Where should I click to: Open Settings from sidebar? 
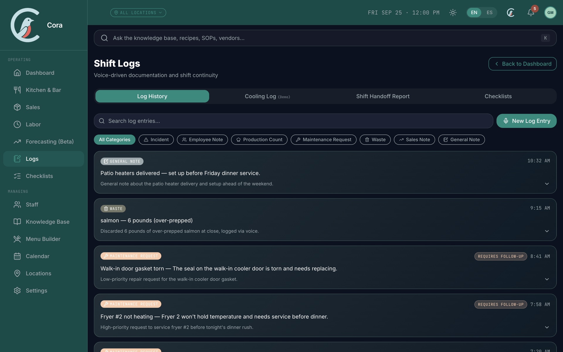pyautogui.click(x=43, y=291)
